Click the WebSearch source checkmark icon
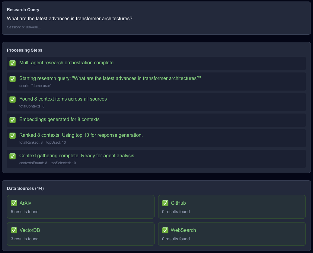The width and height of the screenshot is (313, 253). point(165,230)
